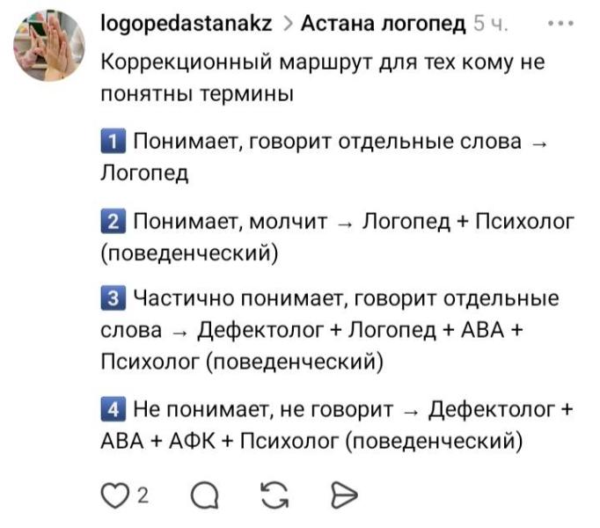Like the post with the heart icon
This screenshot has width=600, height=528.
pos(113,497)
